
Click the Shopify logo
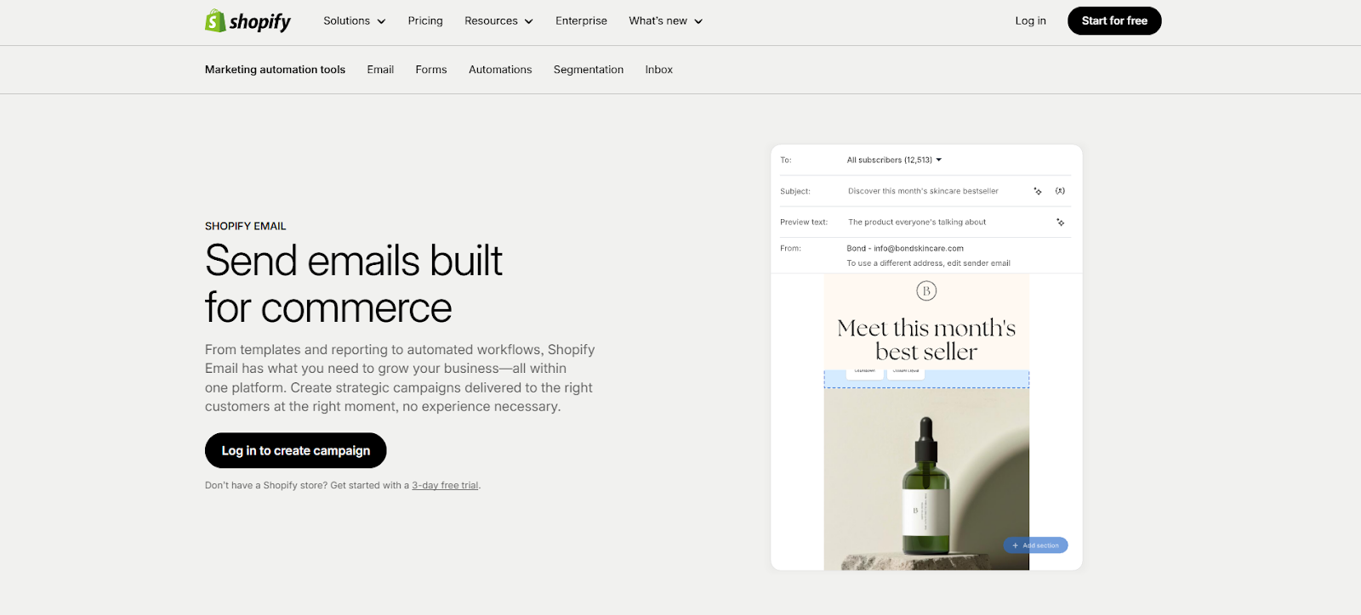(x=248, y=21)
